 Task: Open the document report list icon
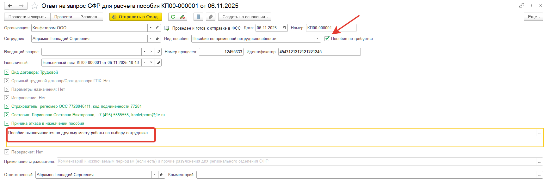click(198, 17)
